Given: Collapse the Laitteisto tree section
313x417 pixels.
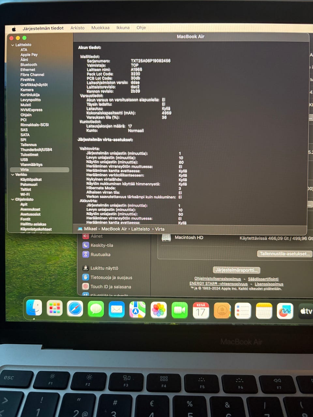Looking at the screenshot, I should click(13, 45).
